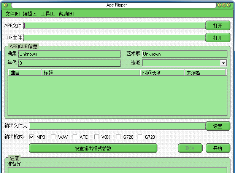Uncheck the MP3 output format checkbox

coord(32,137)
